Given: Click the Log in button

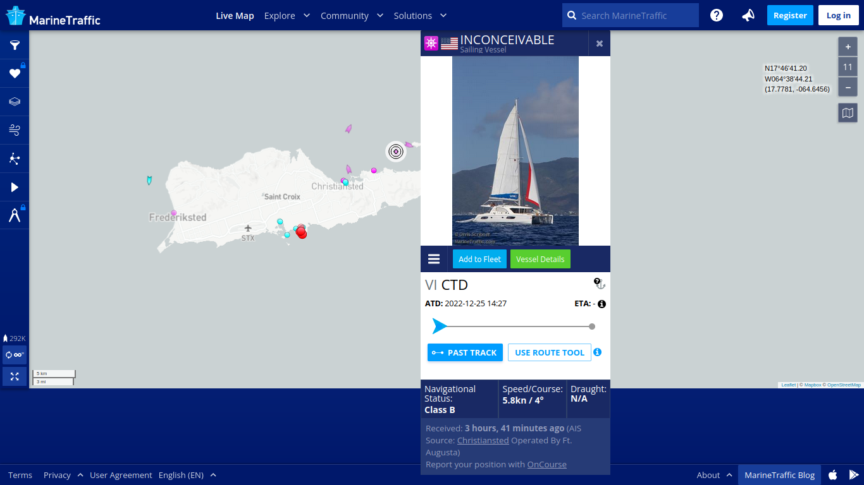Looking at the screenshot, I should [839, 15].
